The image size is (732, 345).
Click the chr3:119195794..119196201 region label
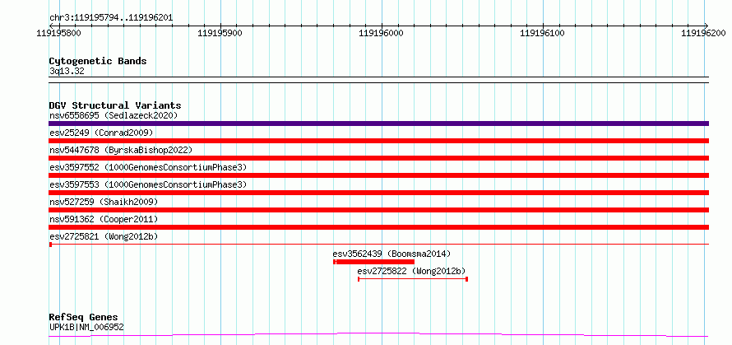click(111, 18)
